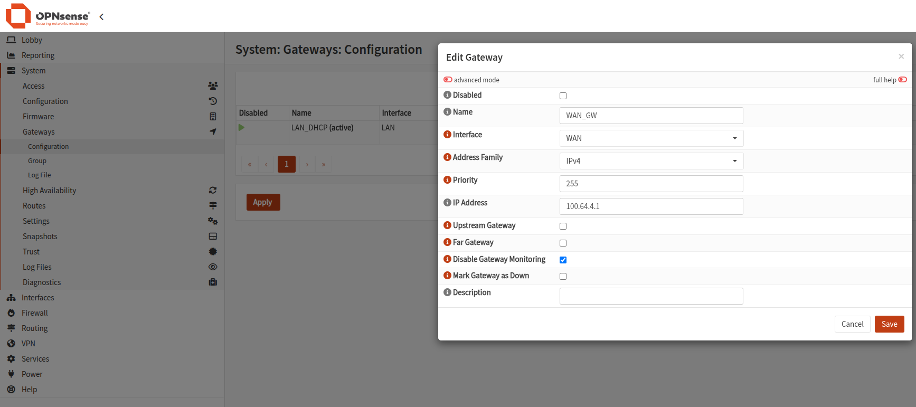
Task: Click the Configuration history icon
Action: click(x=213, y=101)
